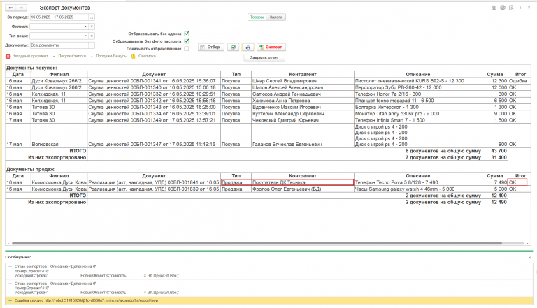Select Шнар Сергей Владимирович cell
Screen dimensions: 537x308
(302, 81)
